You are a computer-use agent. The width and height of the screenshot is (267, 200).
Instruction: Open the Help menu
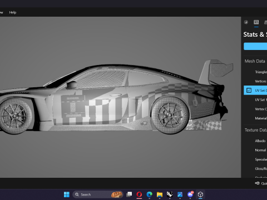(13, 12)
